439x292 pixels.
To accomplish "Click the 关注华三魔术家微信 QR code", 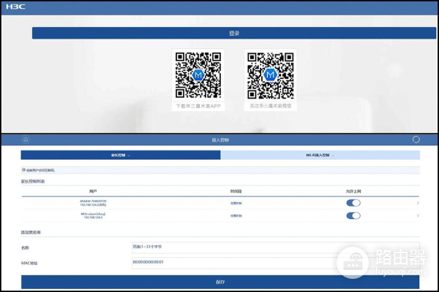I will tap(271, 76).
